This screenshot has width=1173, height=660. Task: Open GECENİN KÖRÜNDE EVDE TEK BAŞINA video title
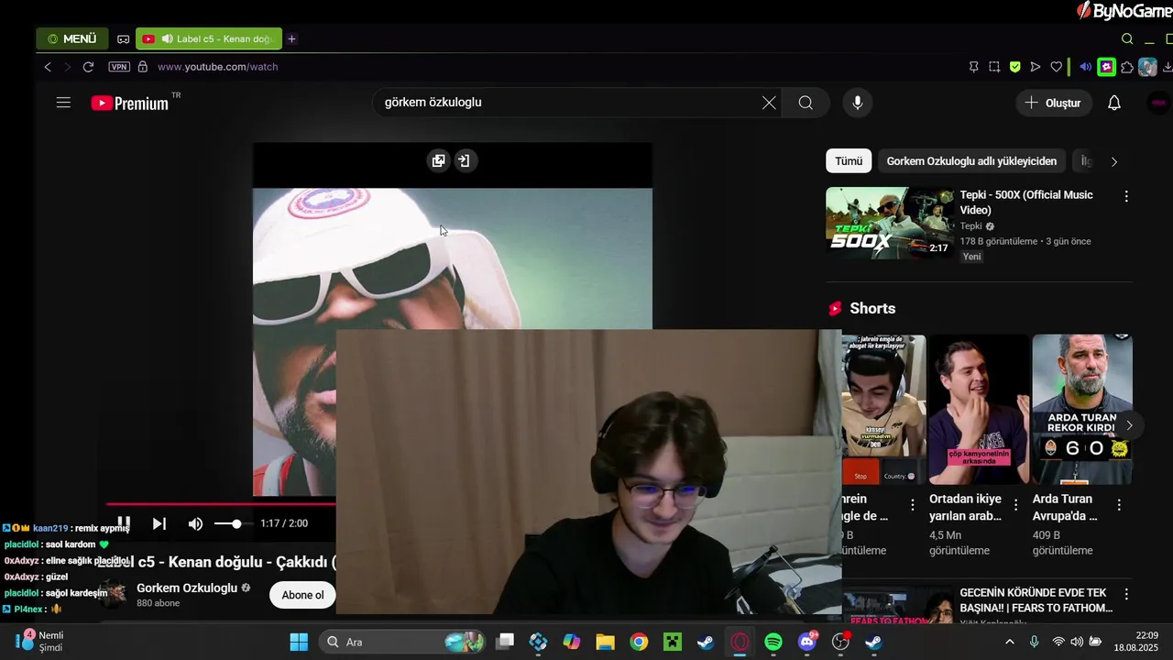(1036, 600)
